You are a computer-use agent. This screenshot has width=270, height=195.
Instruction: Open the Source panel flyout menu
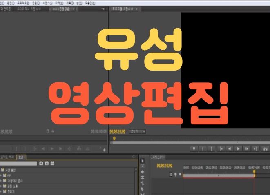pos(103,9)
